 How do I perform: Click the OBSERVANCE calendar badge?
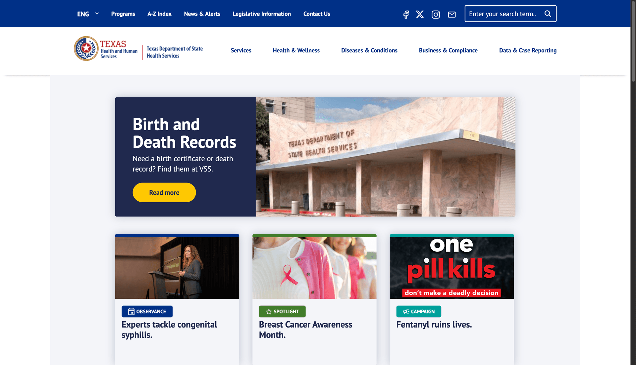(147, 311)
